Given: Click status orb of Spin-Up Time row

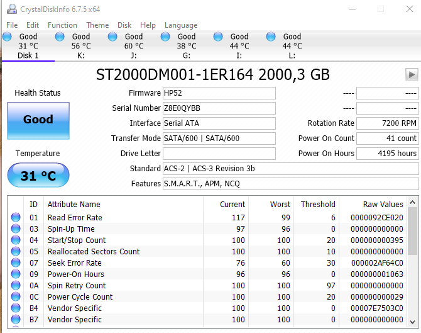Looking at the screenshot, I should 16,229.
